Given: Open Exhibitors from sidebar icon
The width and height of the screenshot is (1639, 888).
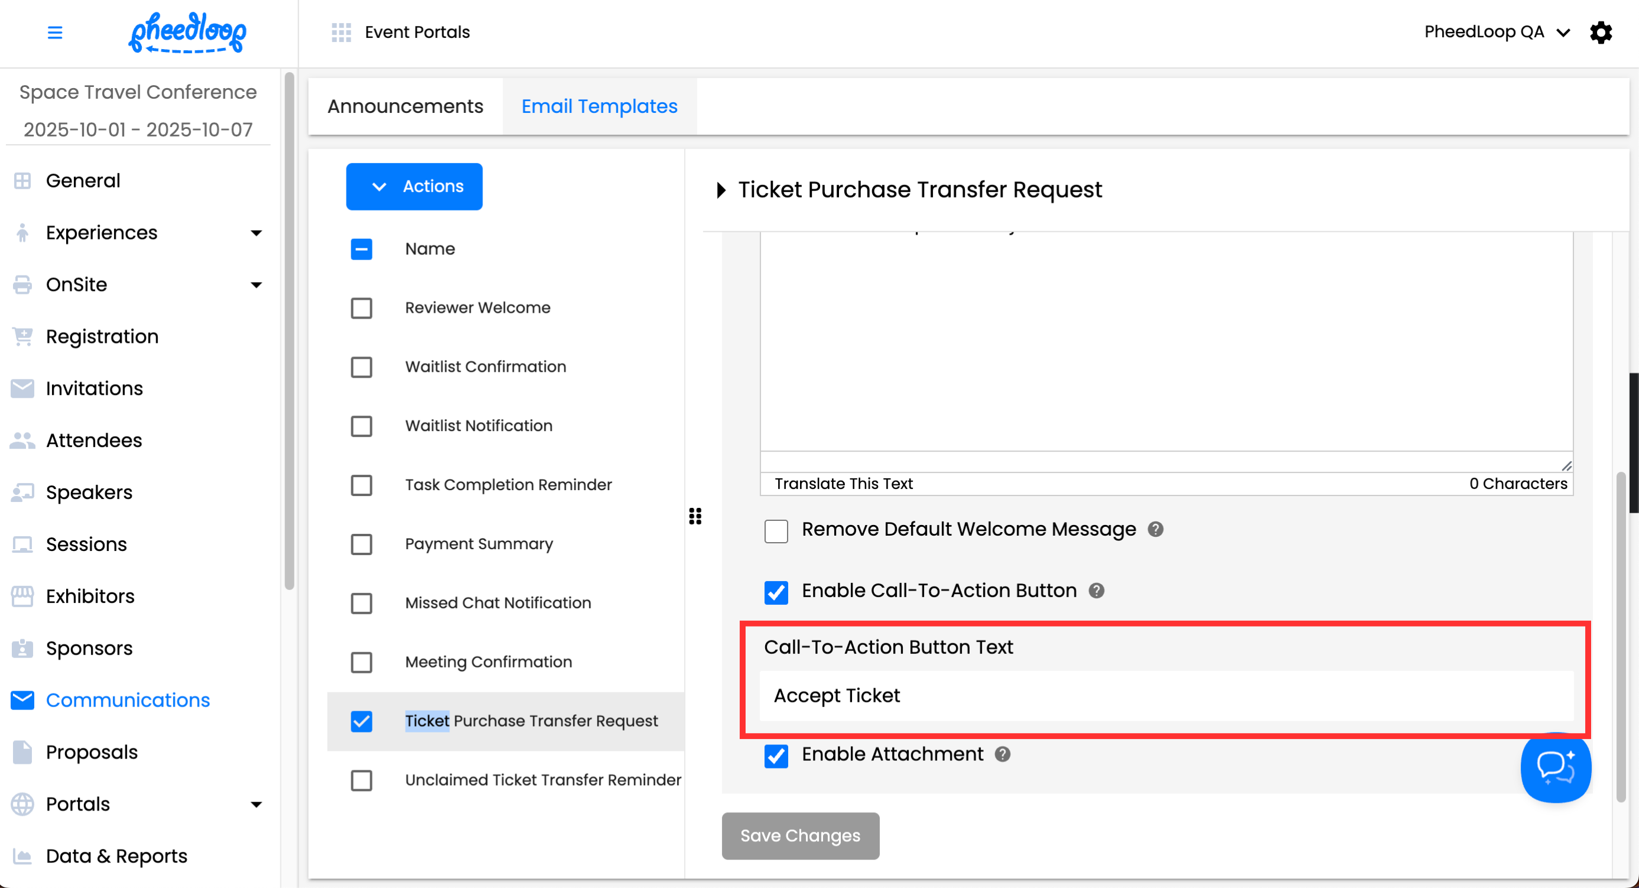Looking at the screenshot, I should (x=22, y=596).
